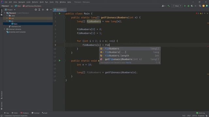Open the Main run configuration dropdown
The width and height of the screenshot is (209, 117).
pos(177,6)
